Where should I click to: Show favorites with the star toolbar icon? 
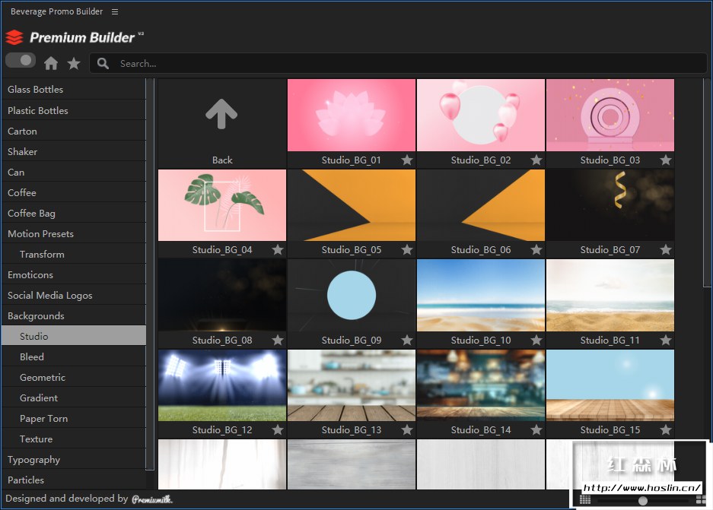click(74, 63)
